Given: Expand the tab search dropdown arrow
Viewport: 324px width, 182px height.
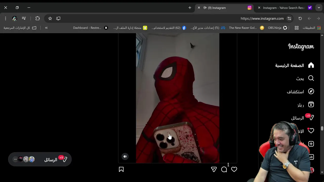Looking at the screenshot, I should (x=319, y=8).
